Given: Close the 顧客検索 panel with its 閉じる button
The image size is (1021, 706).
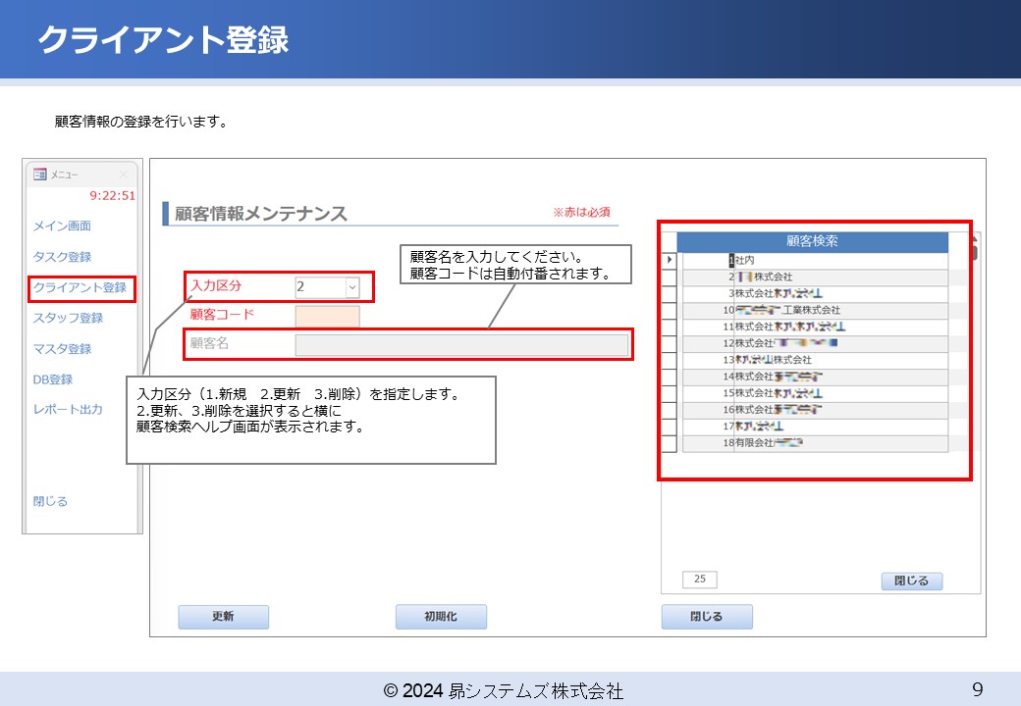Looking at the screenshot, I should pyautogui.click(x=911, y=580).
